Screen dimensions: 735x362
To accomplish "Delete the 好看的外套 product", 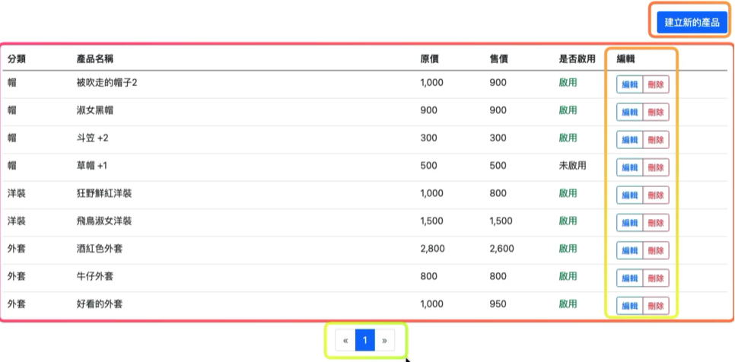I will 656,306.
